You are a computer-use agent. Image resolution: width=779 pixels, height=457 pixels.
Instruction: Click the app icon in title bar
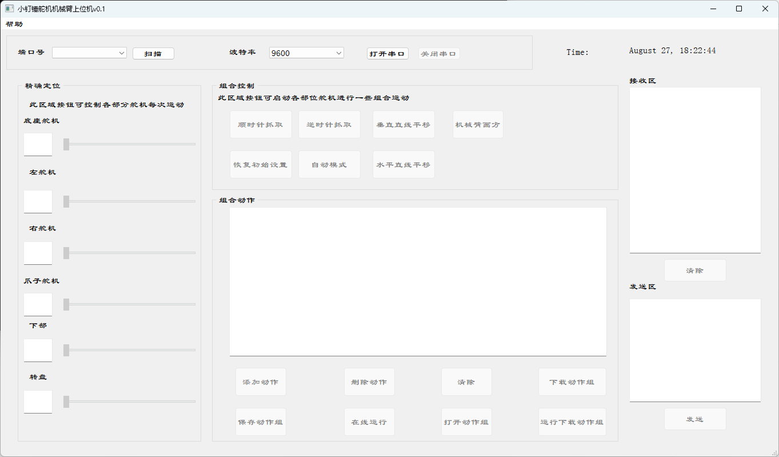click(x=9, y=9)
